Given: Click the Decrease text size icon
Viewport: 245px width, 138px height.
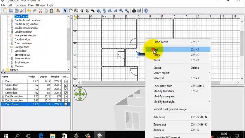Looking at the screenshot, I should (x=104, y=11).
